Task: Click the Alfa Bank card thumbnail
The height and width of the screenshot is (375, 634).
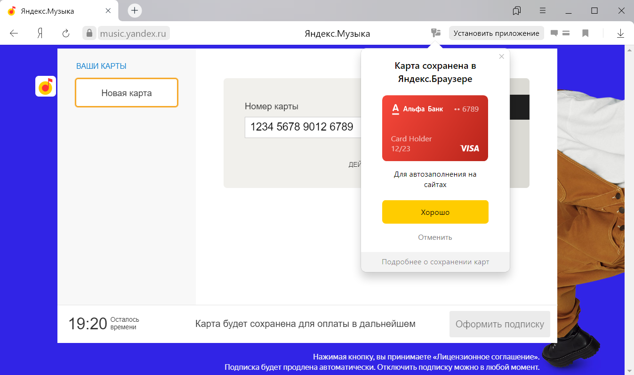Action: 435,128
